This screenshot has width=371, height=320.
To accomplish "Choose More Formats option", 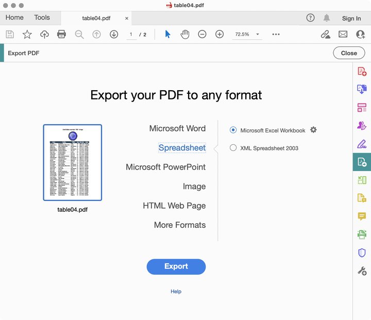I will pyautogui.click(x=180, y=225).
